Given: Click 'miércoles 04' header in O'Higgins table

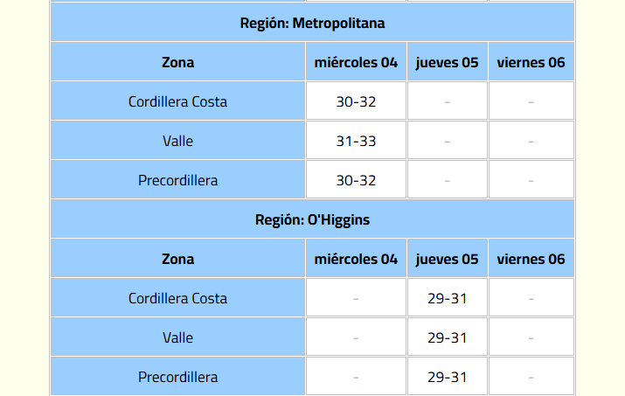Looking at the screenshot, I should 356,259.
